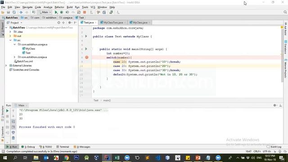Collapse the com.eshikhon.corejava package

click(14, 45)
